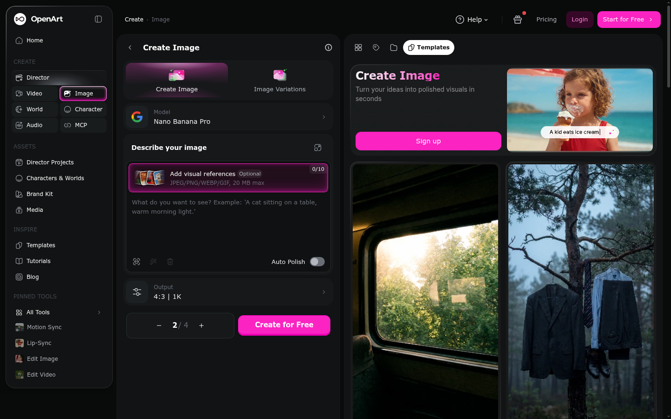Increase image count with plus
671x419 pixels.
click(x=201, y=325)
